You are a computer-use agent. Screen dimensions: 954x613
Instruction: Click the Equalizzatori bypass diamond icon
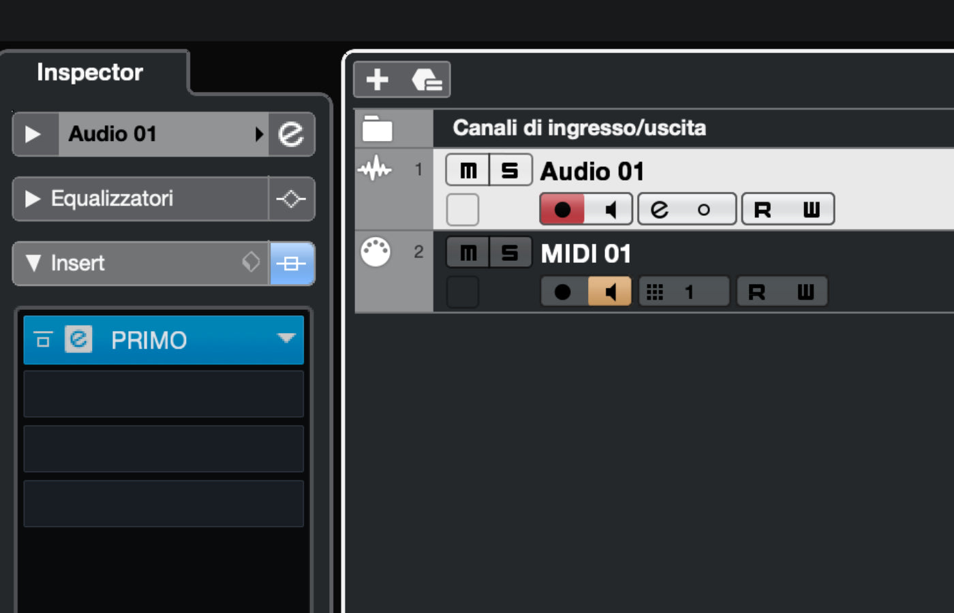(291, 199)
